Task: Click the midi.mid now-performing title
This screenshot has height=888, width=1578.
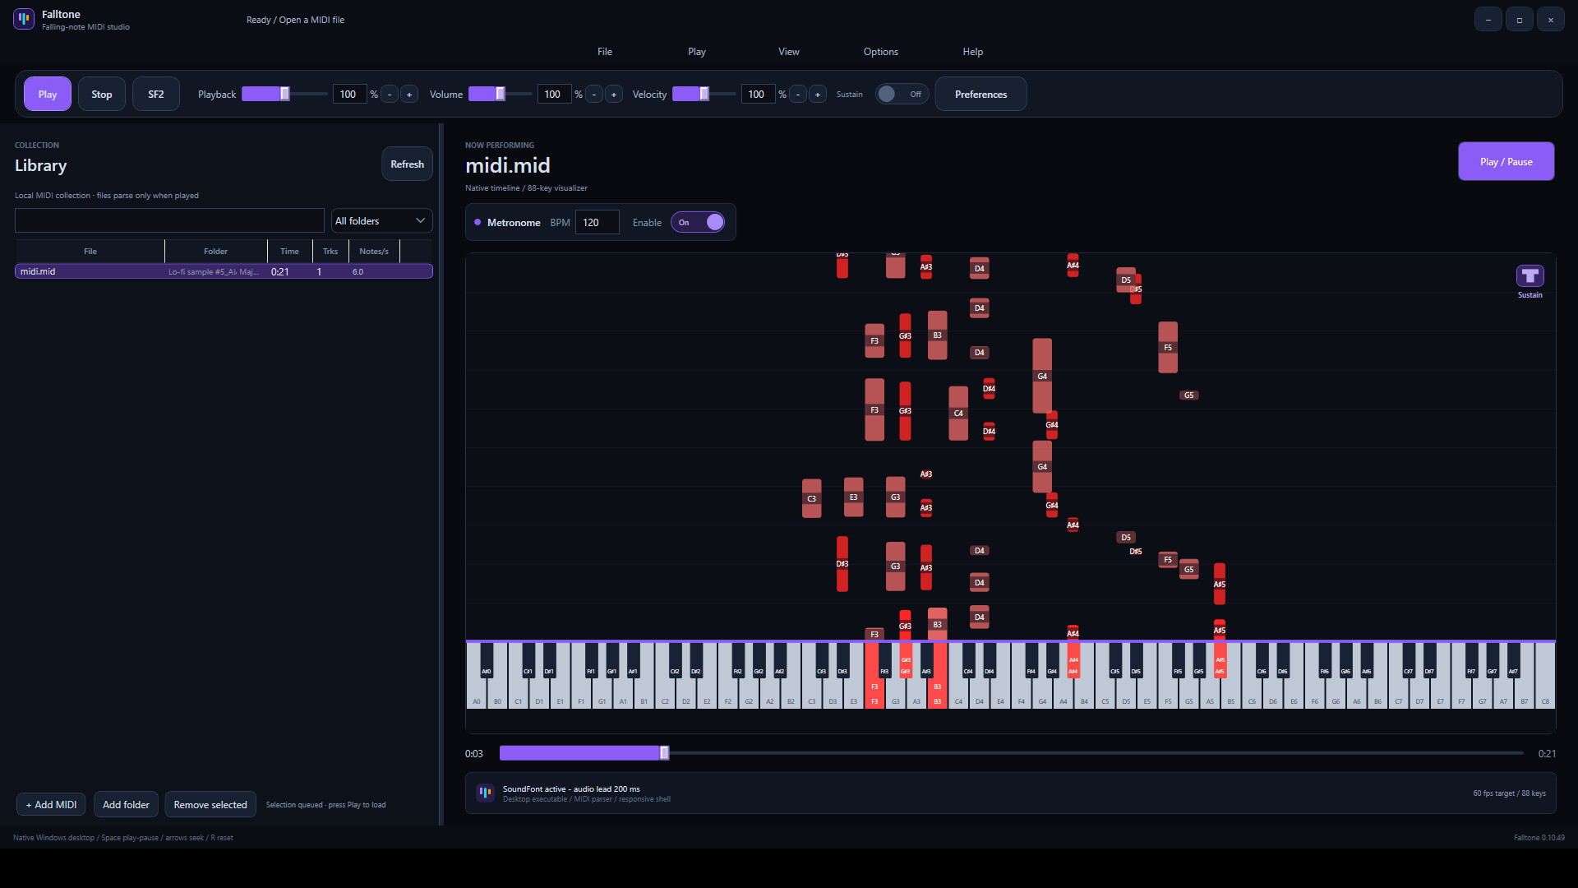Action: (x=507, y=165)
